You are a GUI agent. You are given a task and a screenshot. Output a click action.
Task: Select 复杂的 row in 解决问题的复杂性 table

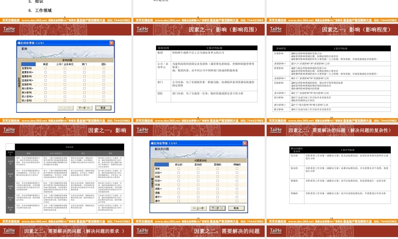pos(340,172)
